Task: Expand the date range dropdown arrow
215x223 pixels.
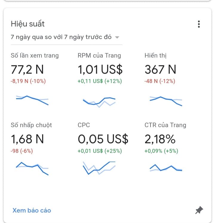Action: (x=117, y=37)
